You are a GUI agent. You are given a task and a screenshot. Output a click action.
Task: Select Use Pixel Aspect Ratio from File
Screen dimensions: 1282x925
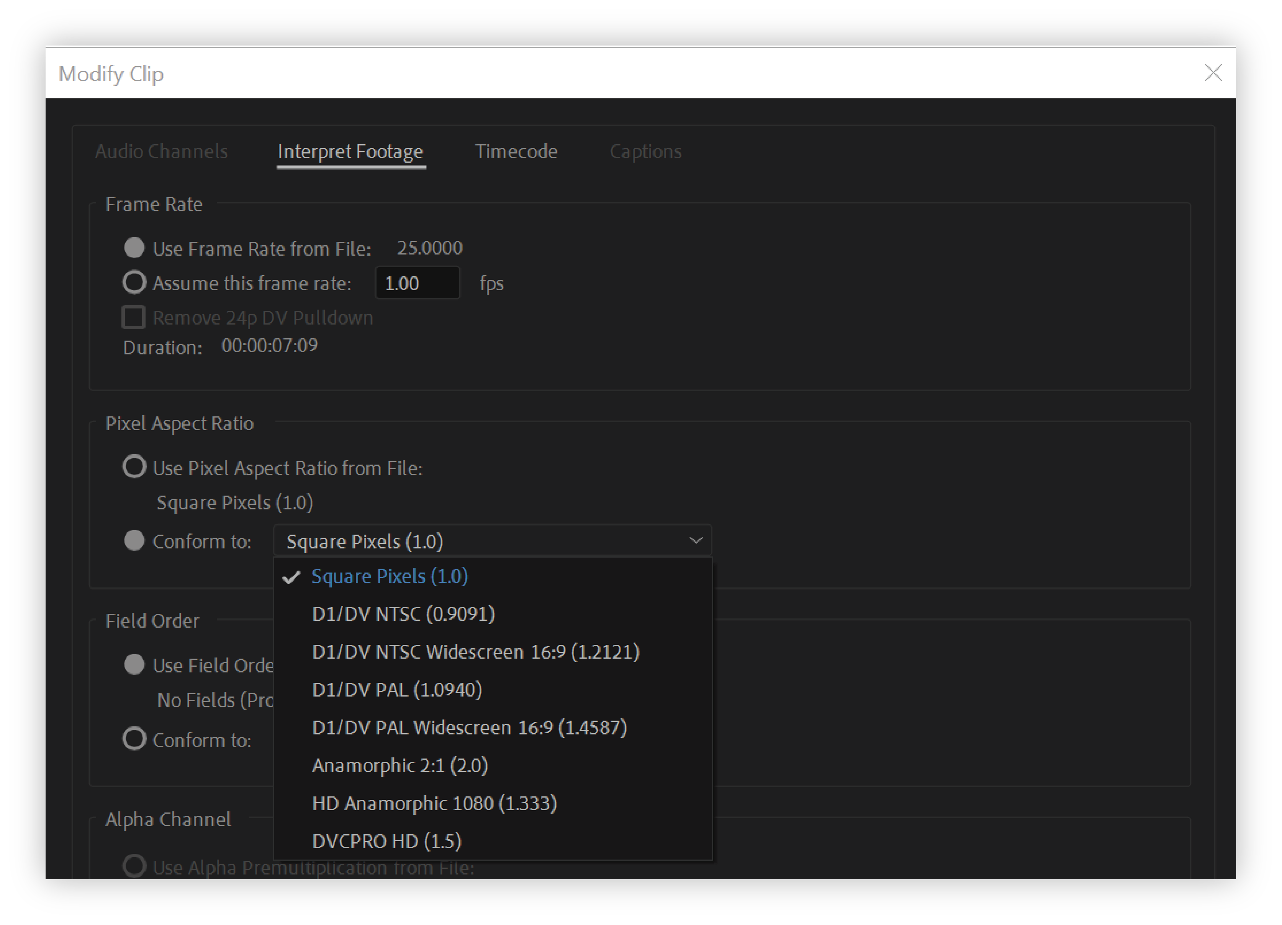point(134,467)
